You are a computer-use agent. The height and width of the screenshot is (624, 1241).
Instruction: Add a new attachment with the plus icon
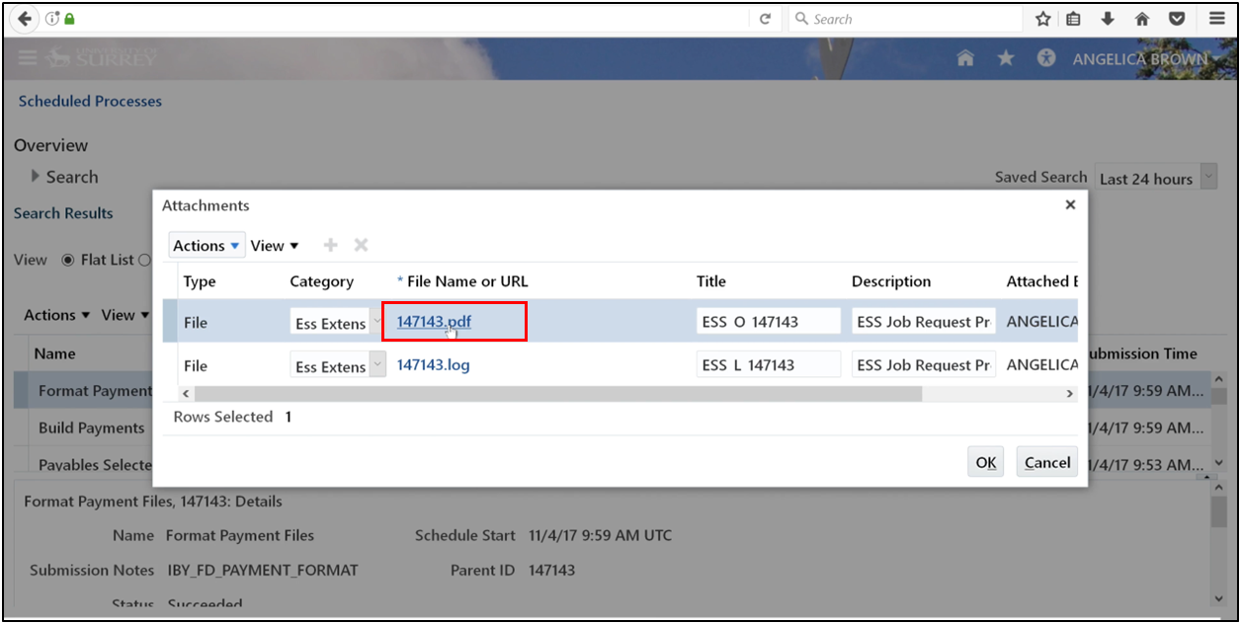330,245
